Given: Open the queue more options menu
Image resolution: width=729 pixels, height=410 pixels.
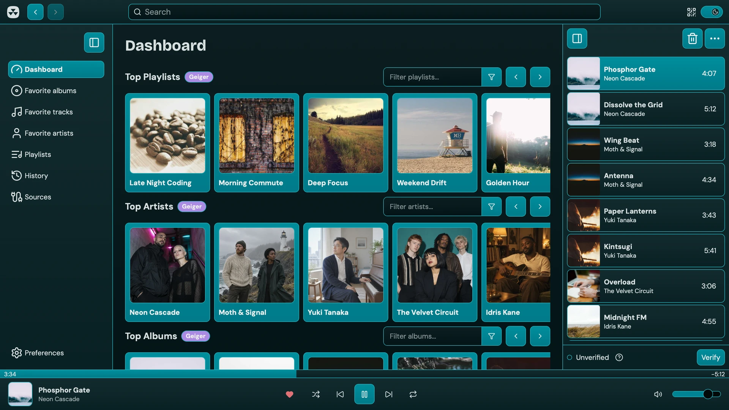Looking at the screenshot, I should [x=715, y=38].
